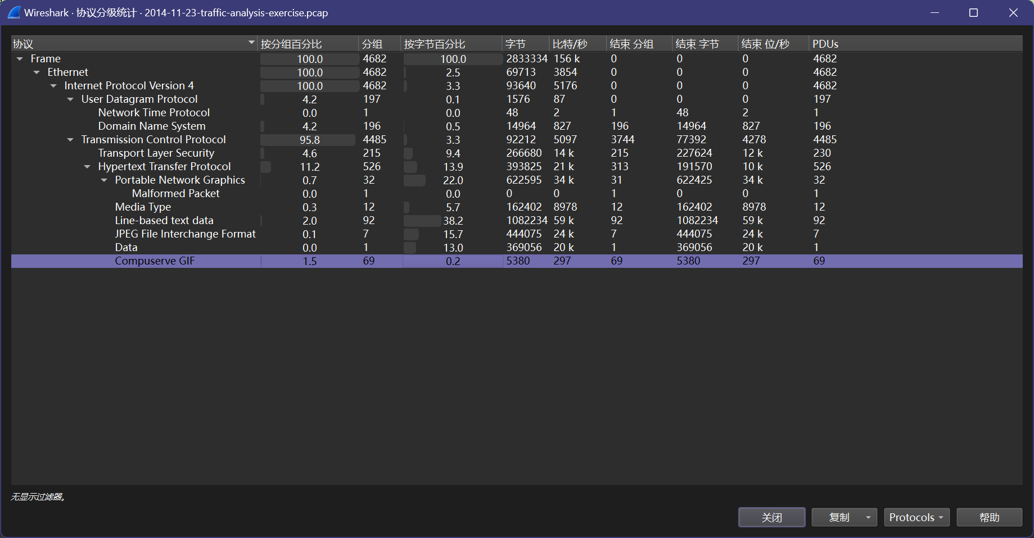Select the Frame row
The height and width of the screenshot is (538, 1034).
[517, 59]
